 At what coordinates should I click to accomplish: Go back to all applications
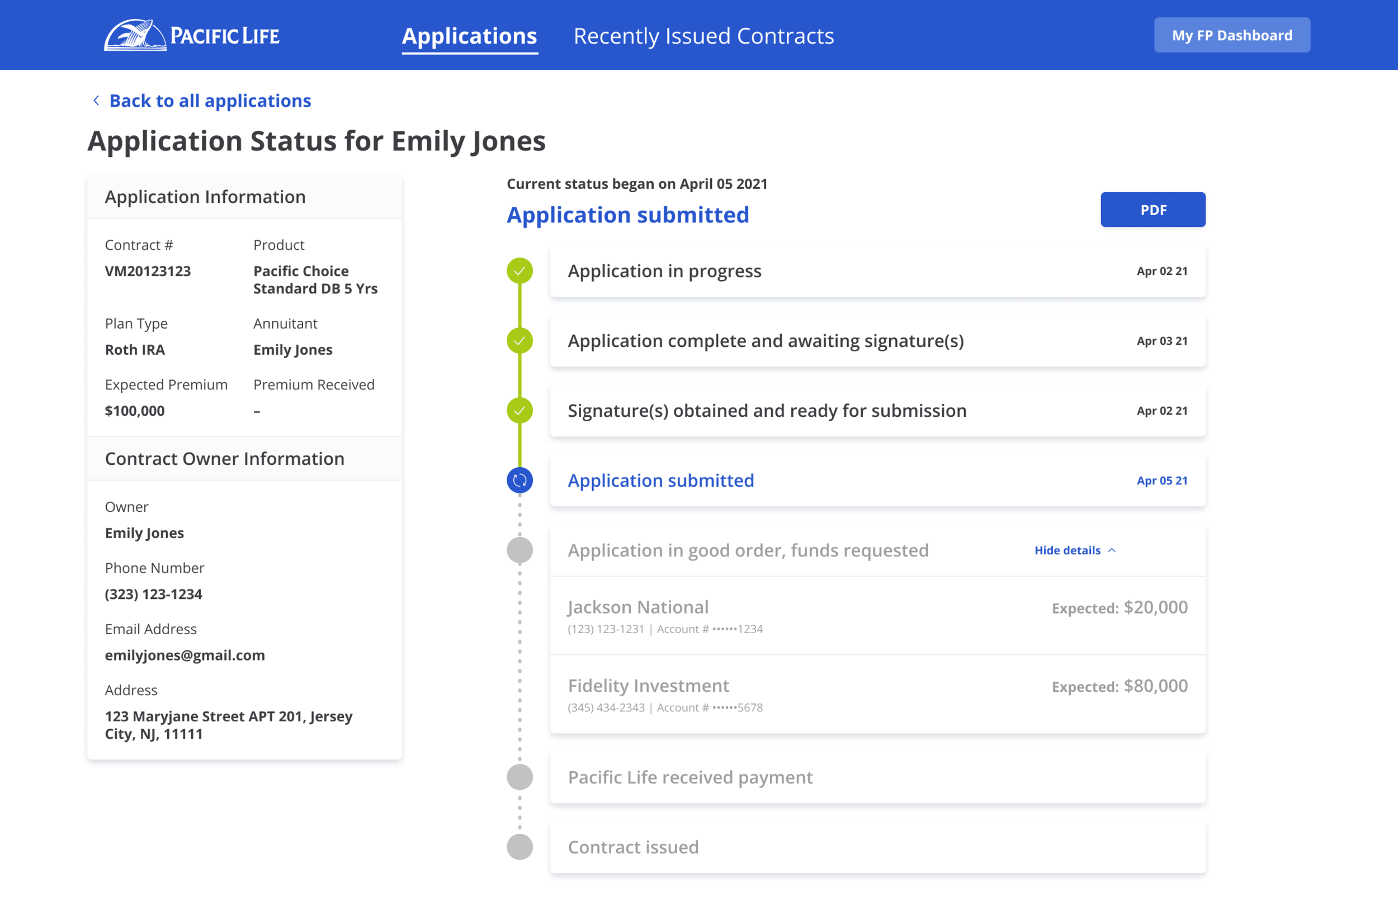(210, 101)
